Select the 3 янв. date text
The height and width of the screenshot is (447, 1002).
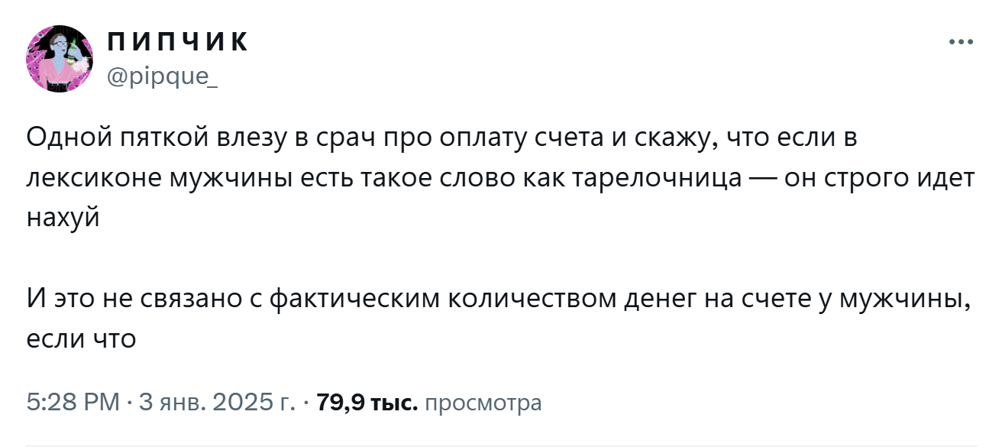pos(173,402)
